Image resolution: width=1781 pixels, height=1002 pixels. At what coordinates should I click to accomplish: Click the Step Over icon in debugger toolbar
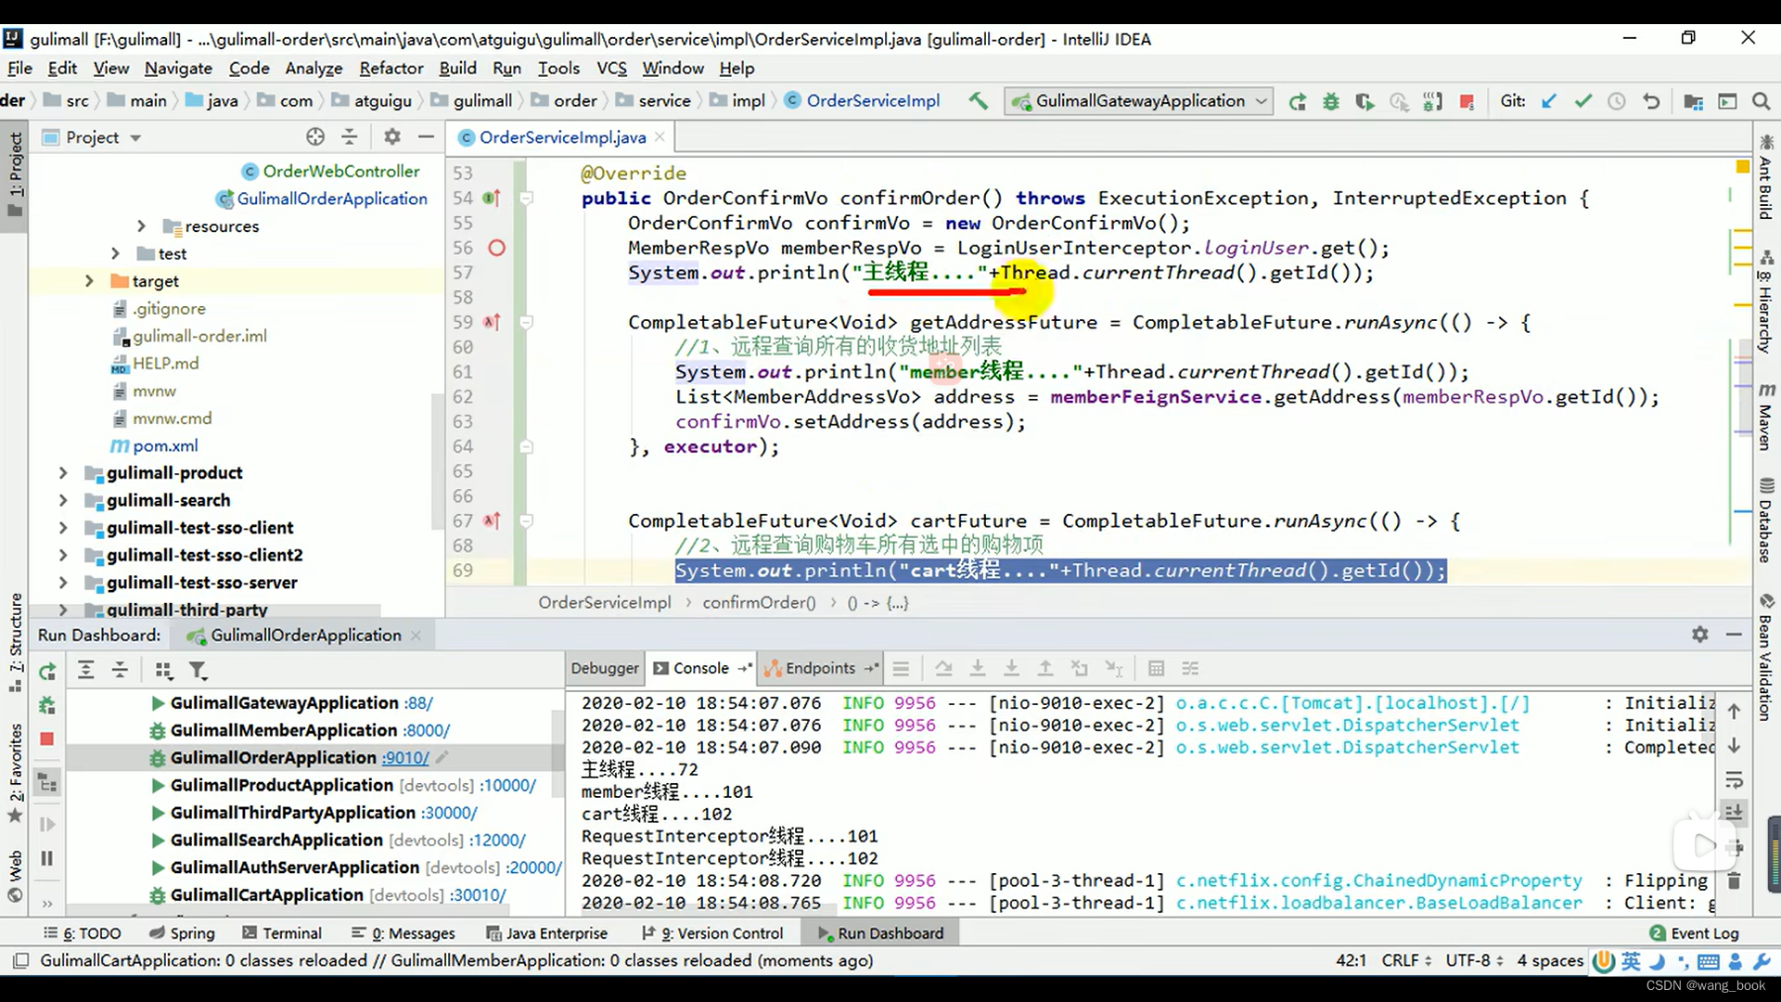943,668
